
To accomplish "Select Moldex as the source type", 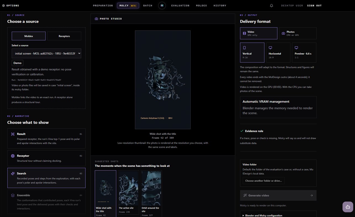I will click(28, 36).
